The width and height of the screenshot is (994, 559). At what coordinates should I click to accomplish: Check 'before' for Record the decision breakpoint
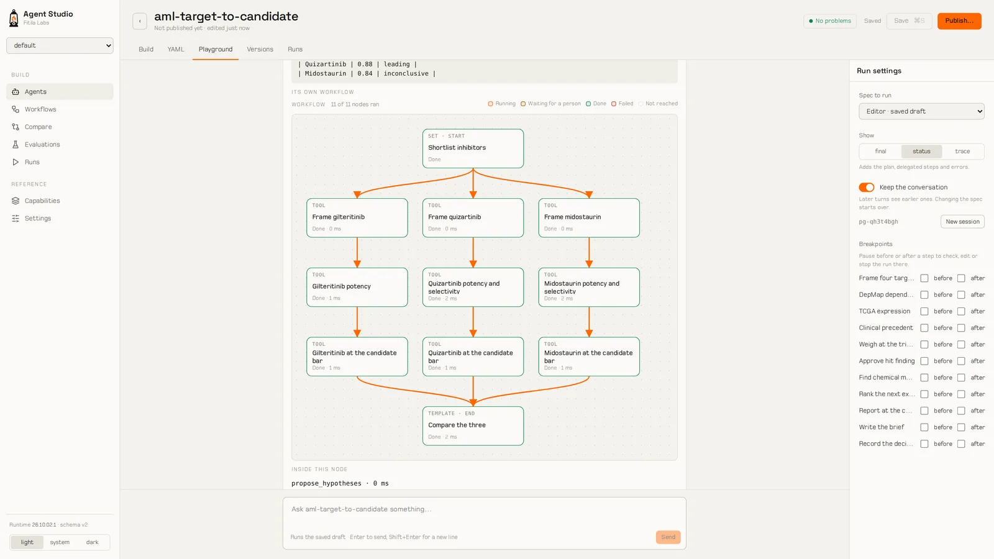point(924,444)
